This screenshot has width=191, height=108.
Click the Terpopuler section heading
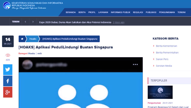159,81
